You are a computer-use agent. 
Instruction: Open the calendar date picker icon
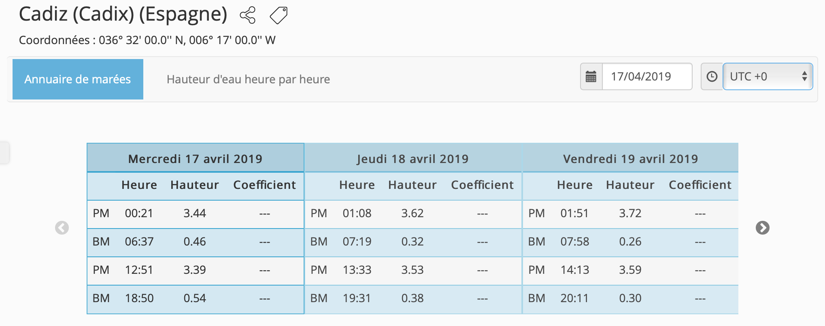[x=591, y=76]
